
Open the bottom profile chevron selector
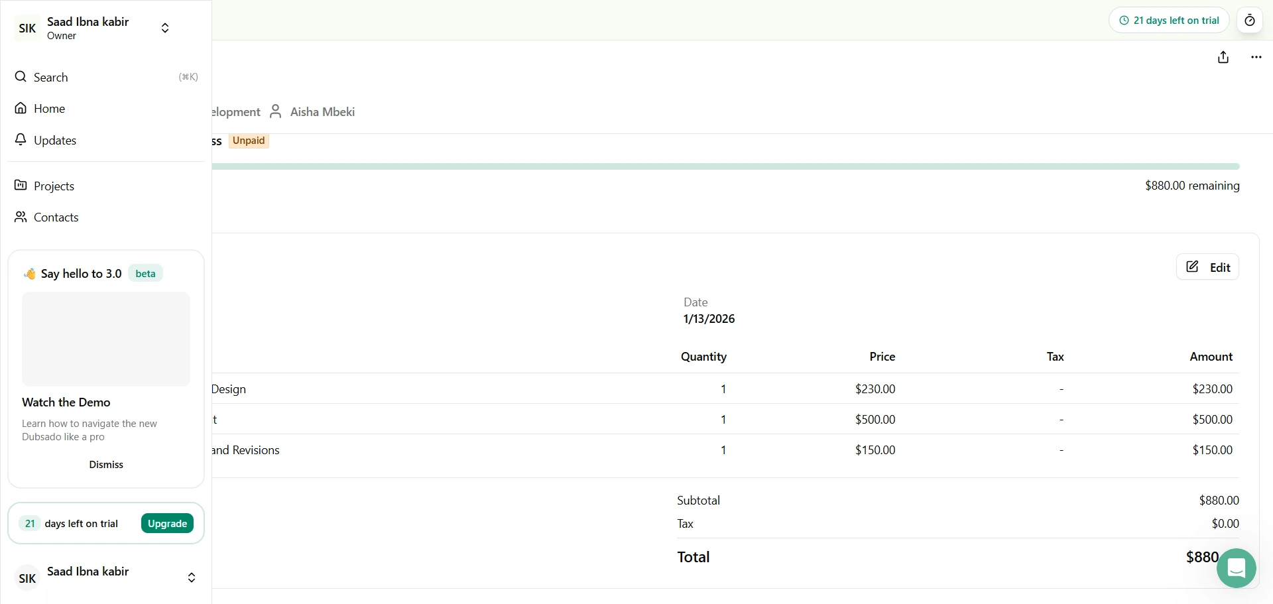click(191, 577)
